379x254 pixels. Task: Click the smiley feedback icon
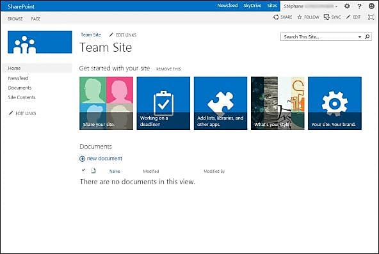tap(371, 6)
